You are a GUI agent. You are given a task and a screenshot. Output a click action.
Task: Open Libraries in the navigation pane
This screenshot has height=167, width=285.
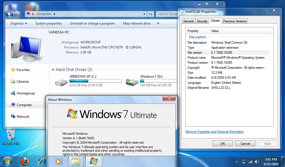point(23,81)
